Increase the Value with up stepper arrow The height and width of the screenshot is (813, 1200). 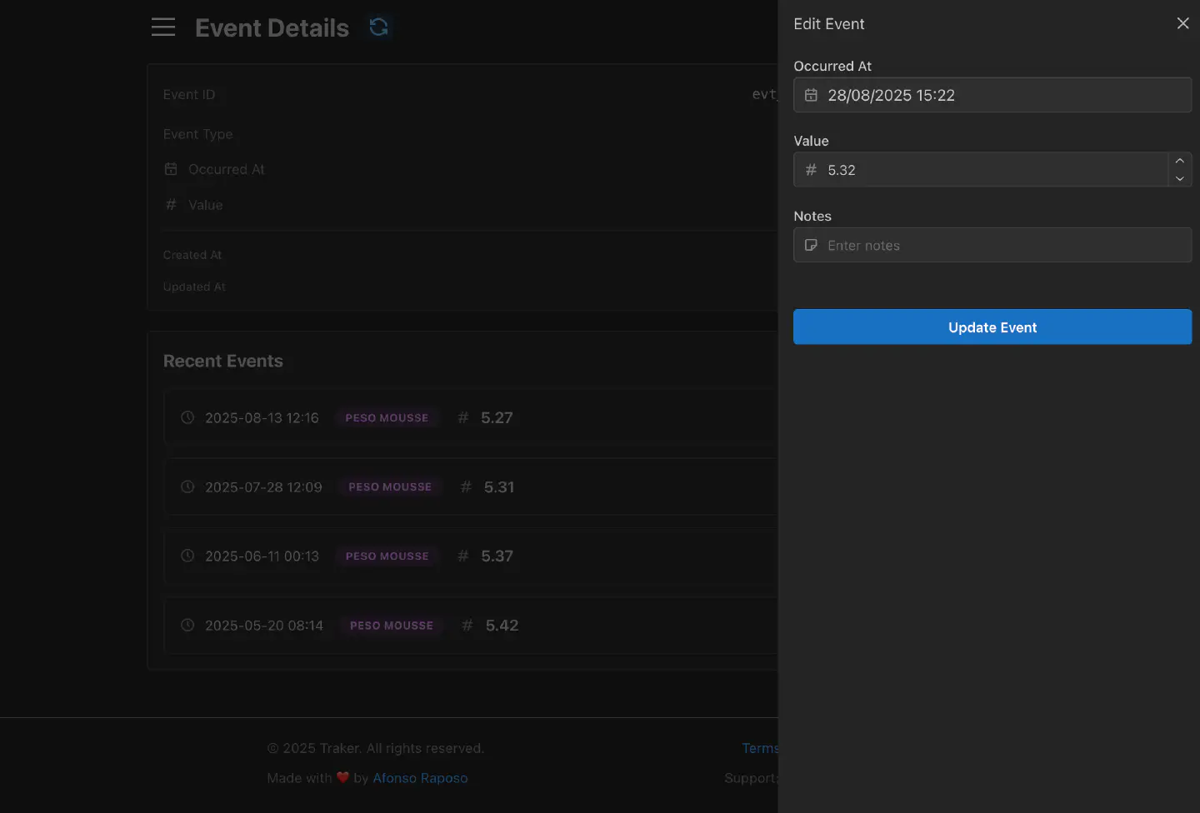coord(1179,161)
